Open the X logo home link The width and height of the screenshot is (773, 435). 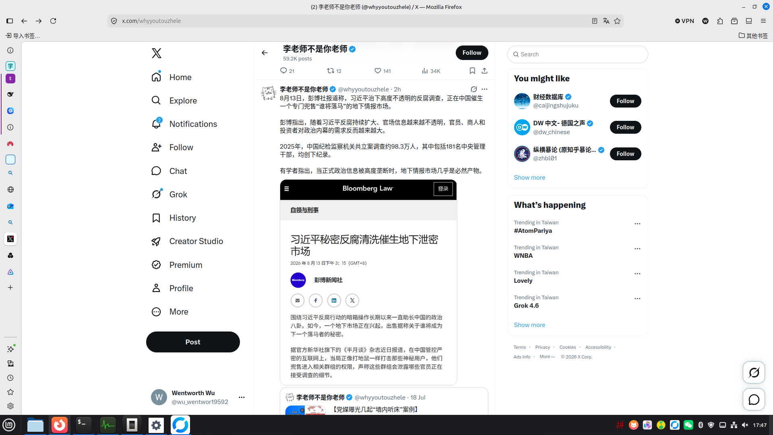click(157, 53)
